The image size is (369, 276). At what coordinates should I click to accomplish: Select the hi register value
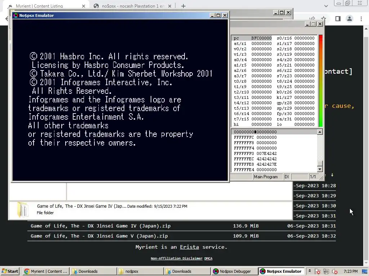(262, 124)
